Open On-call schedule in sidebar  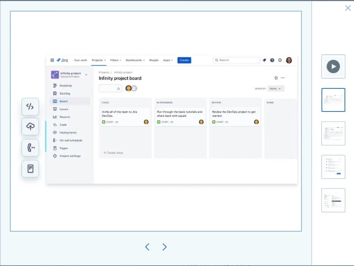[70, 140]
